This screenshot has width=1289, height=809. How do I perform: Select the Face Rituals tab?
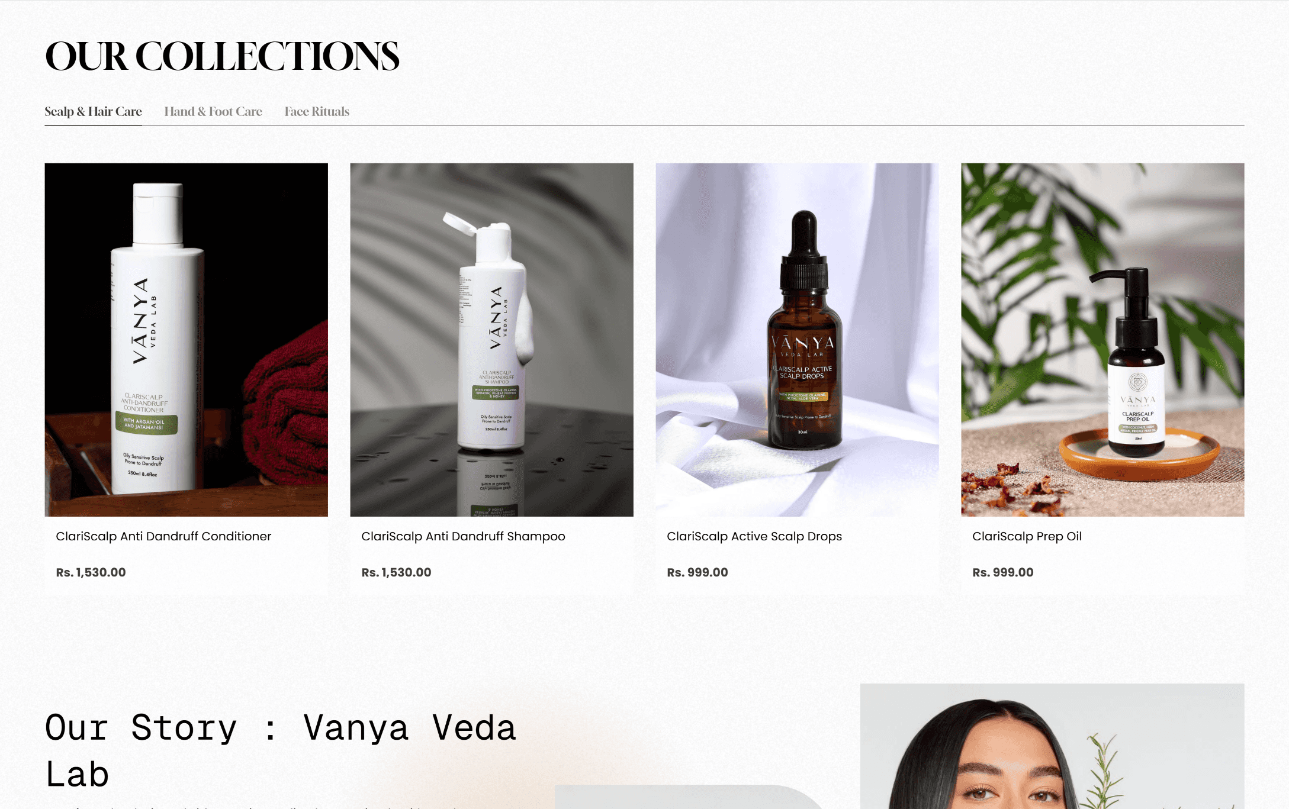click(317, 111)
